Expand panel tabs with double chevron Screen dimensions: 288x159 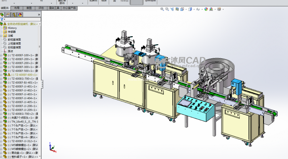click(39, 14)
